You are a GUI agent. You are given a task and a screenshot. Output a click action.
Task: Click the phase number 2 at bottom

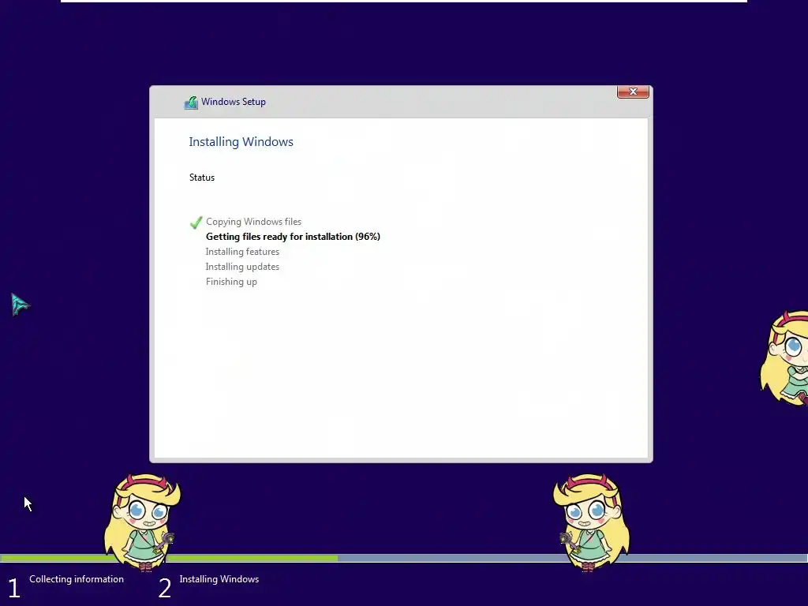pos(164,588)
